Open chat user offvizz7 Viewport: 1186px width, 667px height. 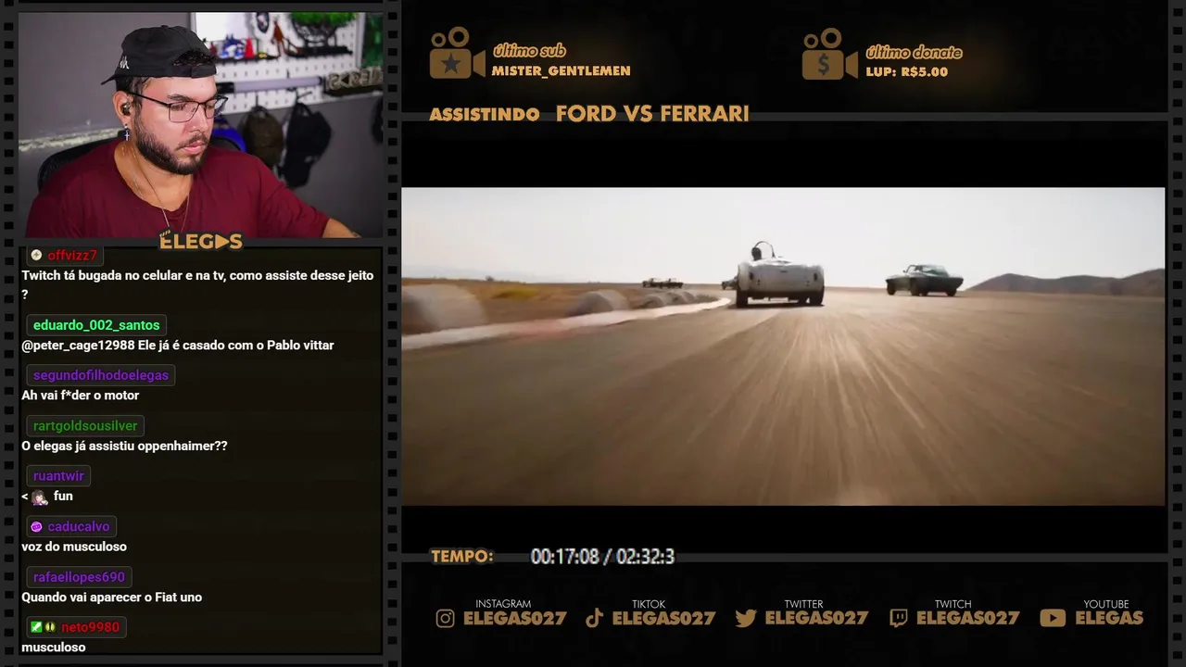coord(72,255)
